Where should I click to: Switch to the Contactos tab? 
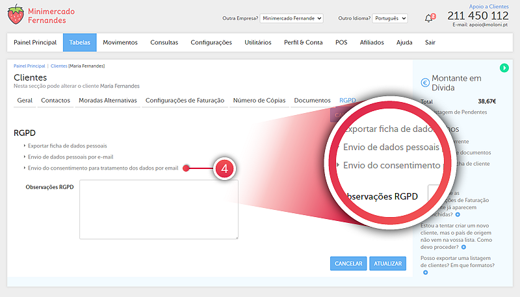[x=55, y=101]
